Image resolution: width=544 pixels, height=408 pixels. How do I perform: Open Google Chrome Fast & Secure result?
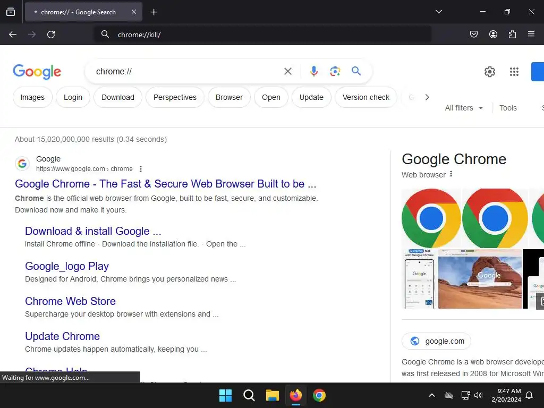166,184
